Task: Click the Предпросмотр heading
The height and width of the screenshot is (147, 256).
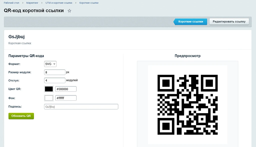Action: pos(187,56)
